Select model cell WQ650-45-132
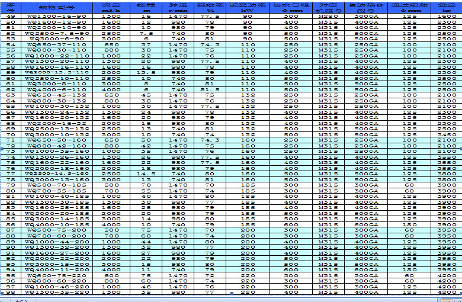The height and width of the screenshot is (302, 462). (x=57, y=95)
